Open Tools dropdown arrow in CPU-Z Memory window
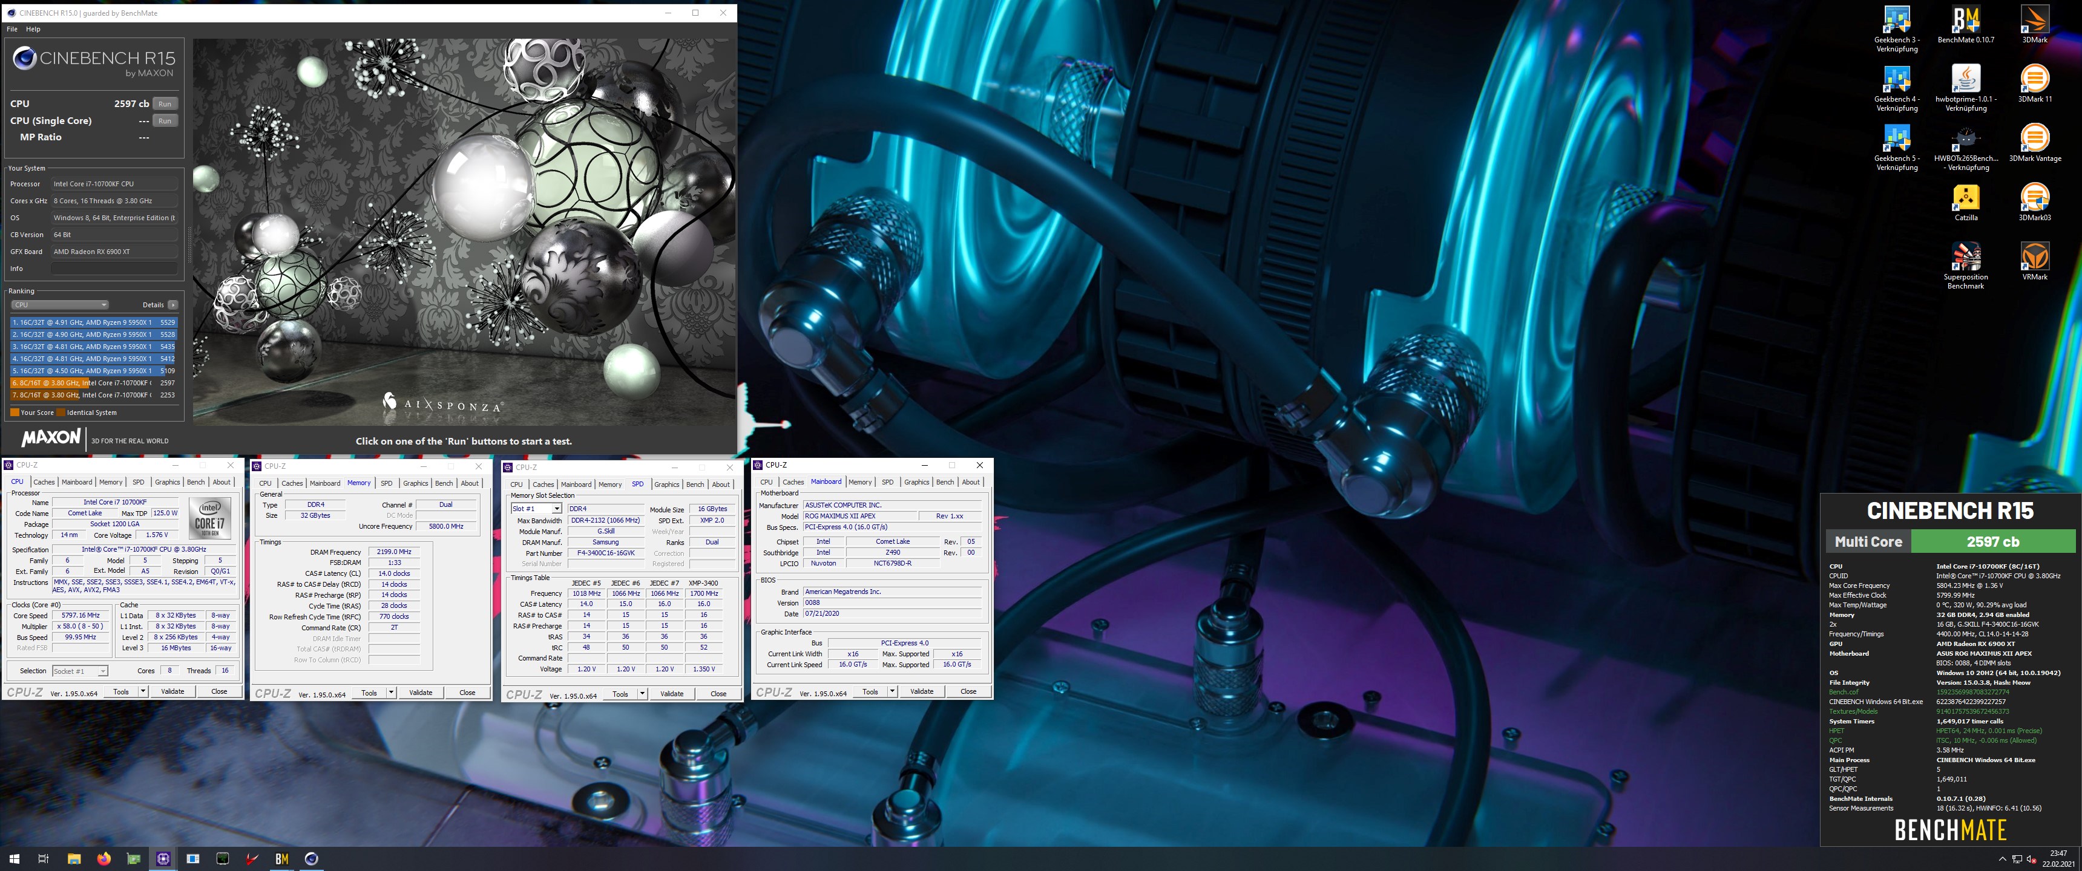Viewport: 2082px width, 871px height. [x=391, y=693]
